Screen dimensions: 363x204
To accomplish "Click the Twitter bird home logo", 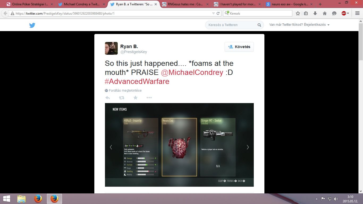I will coord(32,25).
